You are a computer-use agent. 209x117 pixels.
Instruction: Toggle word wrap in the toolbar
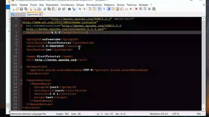coord(100,9)
